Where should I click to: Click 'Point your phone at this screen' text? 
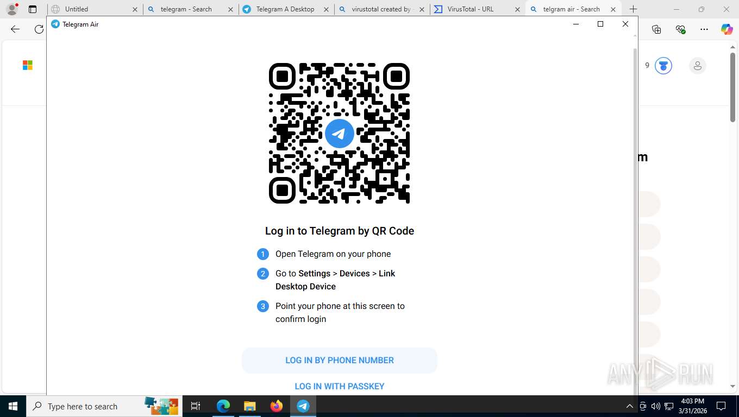pos(340,313)
